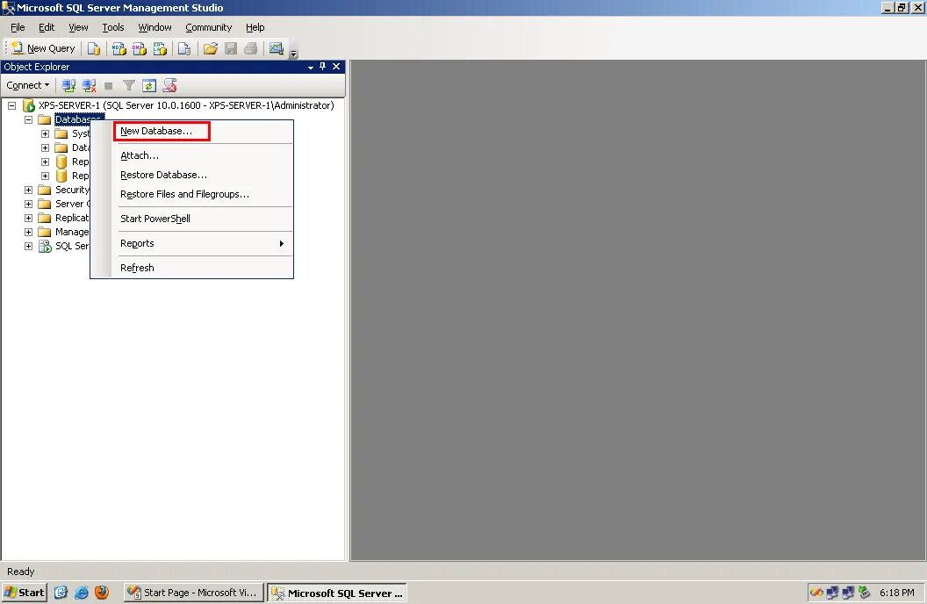
Task: Expand the Security folder node
Action: [x=28, y=191]
